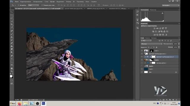Switch to mountain document tab
This screenshot has height=106, width=190.
click(118, 9)
